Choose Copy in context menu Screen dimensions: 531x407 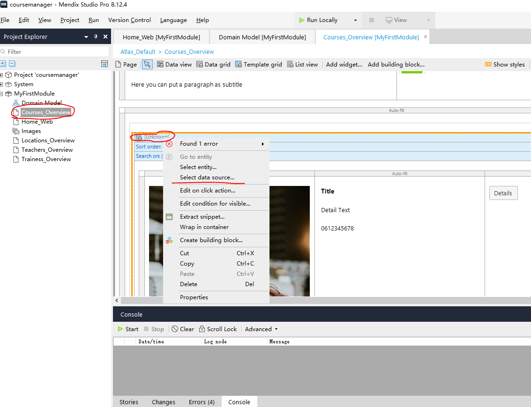pyautogui.click(x=216, y=264)
